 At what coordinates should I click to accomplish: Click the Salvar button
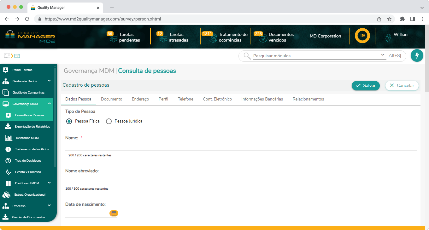(366, 86)
